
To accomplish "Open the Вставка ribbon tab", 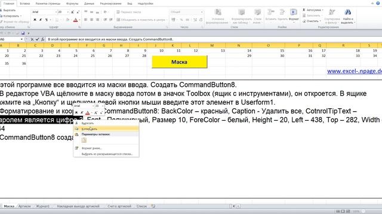I will click(x=24, y=4).
